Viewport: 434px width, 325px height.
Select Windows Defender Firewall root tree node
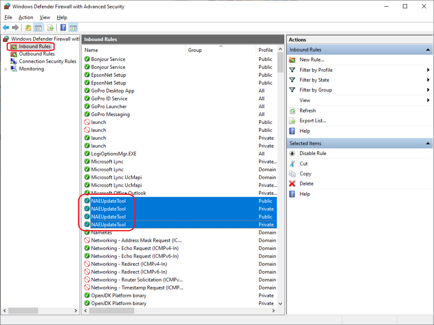click(x=45, y=39)
